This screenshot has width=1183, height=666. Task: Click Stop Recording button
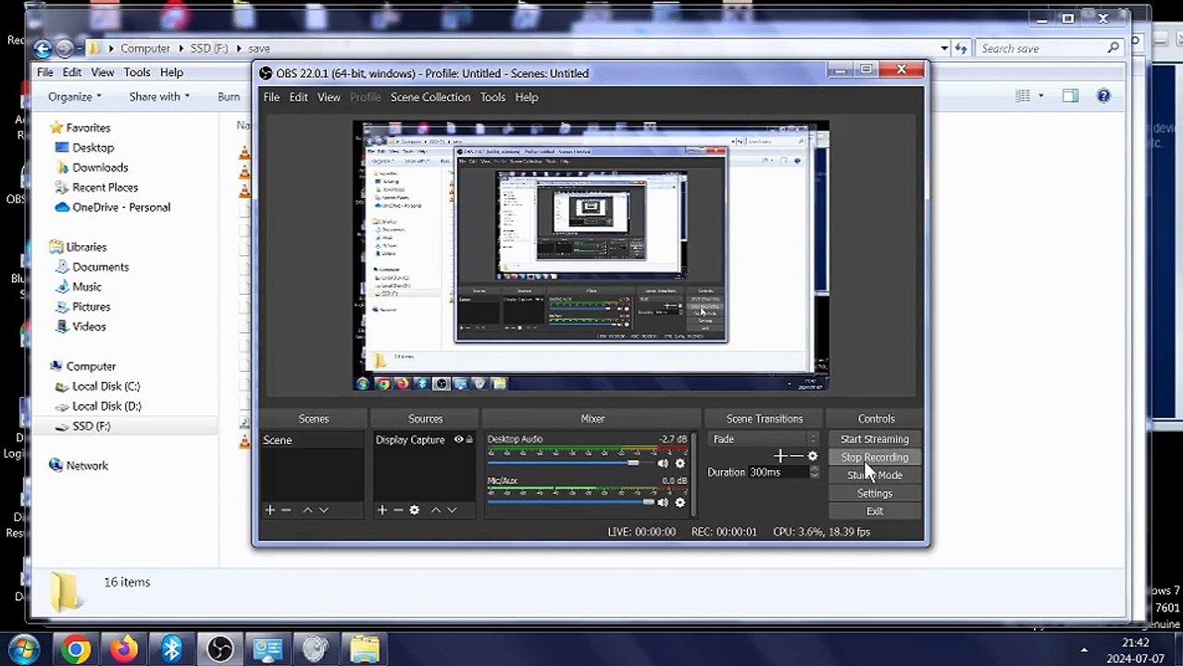point(875,457)
